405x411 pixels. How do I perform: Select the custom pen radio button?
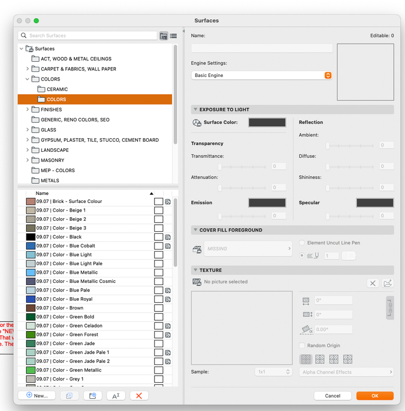[302, 255]
